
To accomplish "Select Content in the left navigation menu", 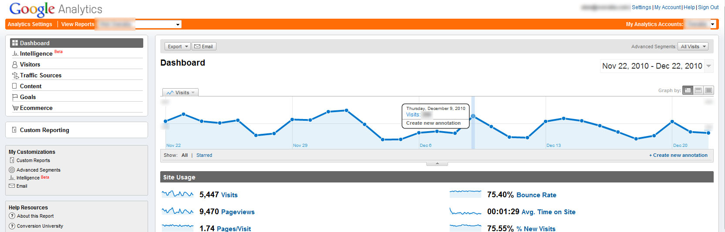I will point(30,86).
